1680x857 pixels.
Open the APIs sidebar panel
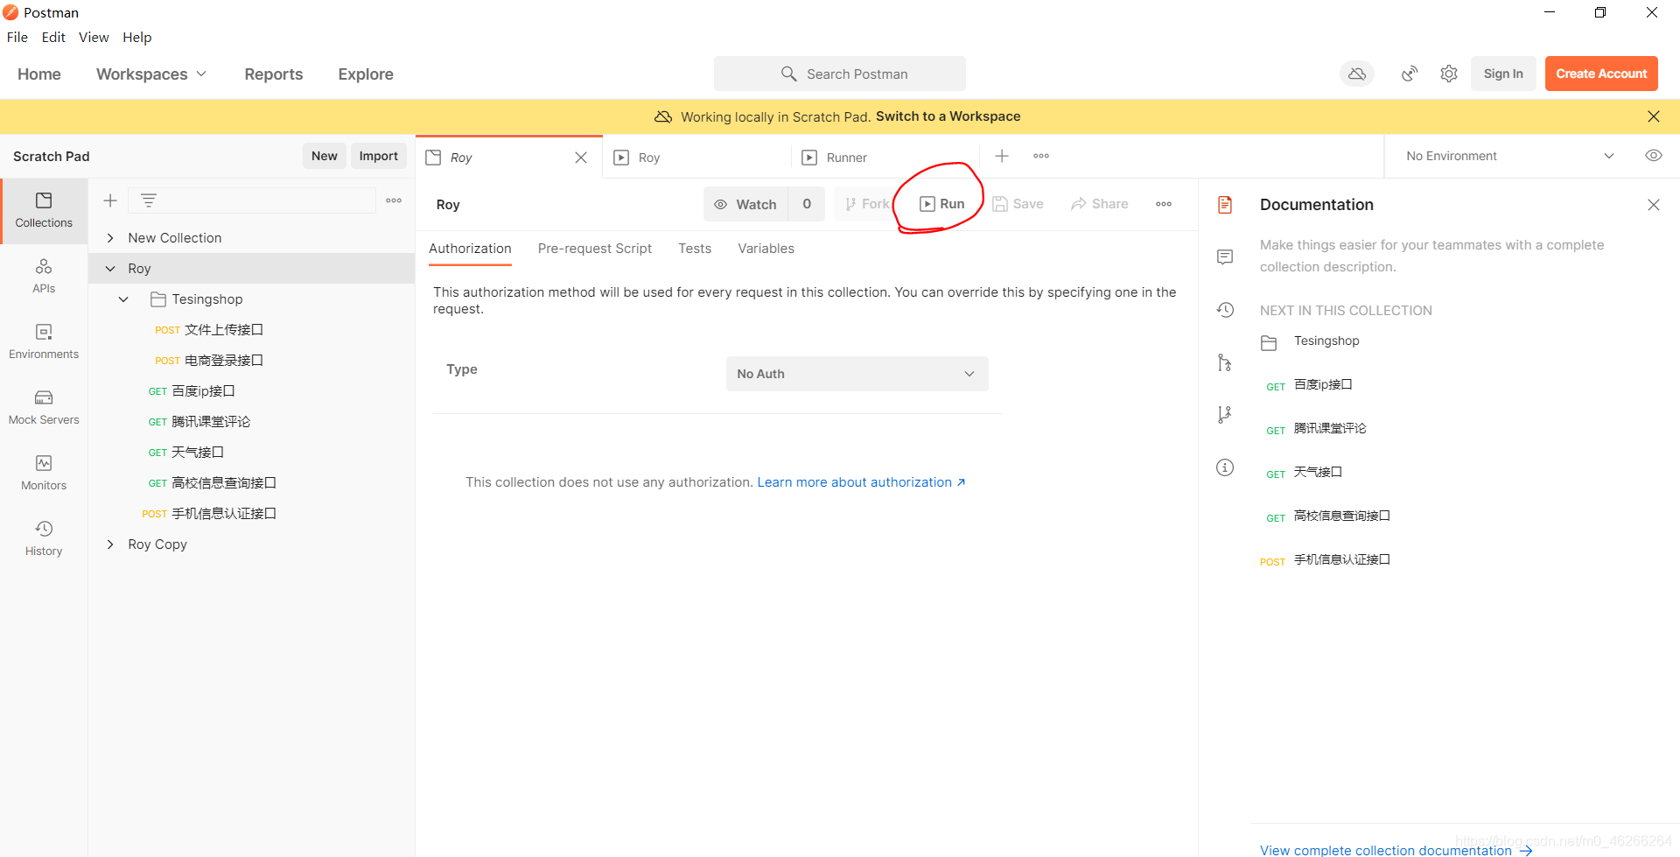point(44,276)
